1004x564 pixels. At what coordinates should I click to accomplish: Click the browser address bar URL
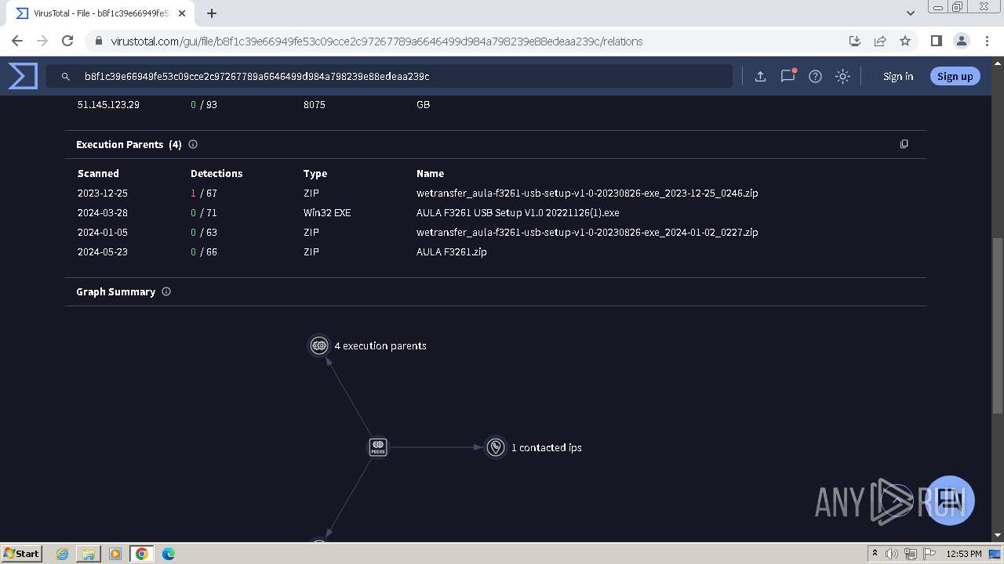(376, 42)
